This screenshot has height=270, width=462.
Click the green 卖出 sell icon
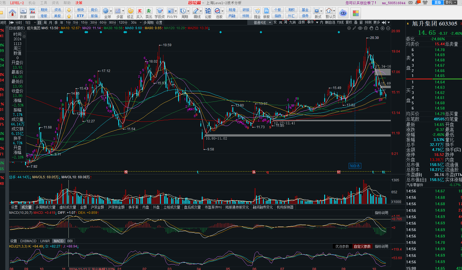[x=149, y=11]
